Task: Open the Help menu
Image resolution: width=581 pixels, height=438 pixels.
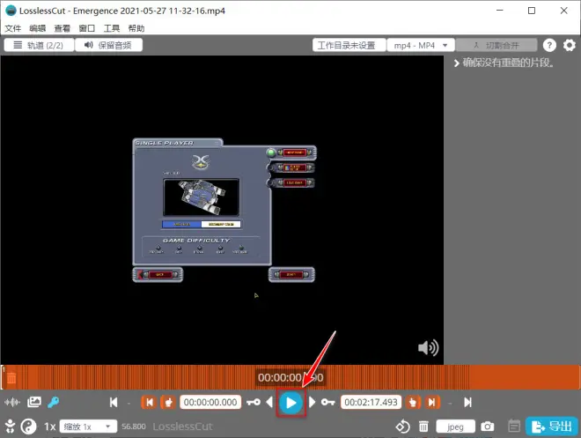Action: (x=136, y=28)
